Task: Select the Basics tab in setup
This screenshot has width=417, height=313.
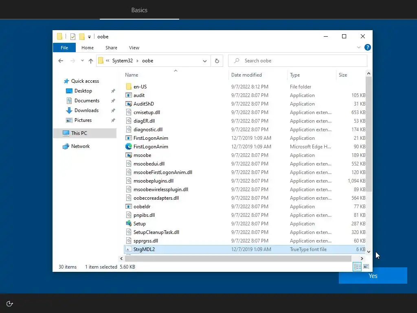Action: click(x=139, y=10)
